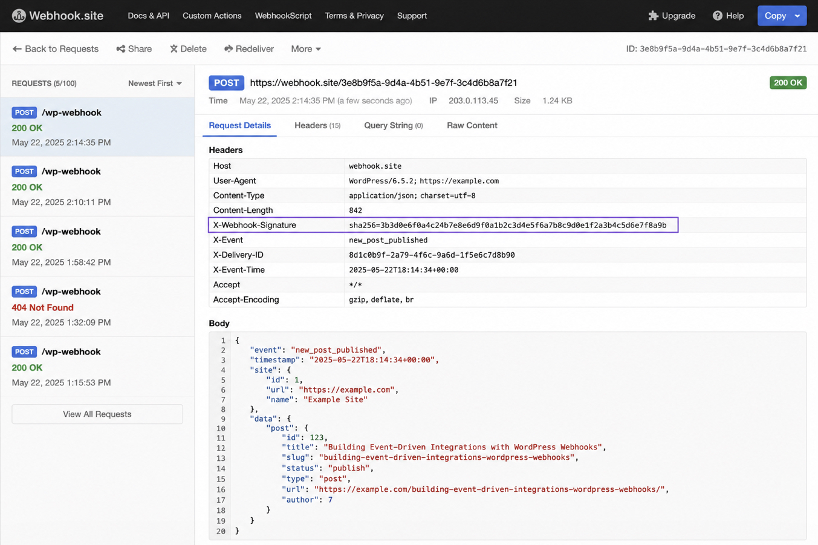
Task: Open Support in top navigation
Action: tap(412, 16)
